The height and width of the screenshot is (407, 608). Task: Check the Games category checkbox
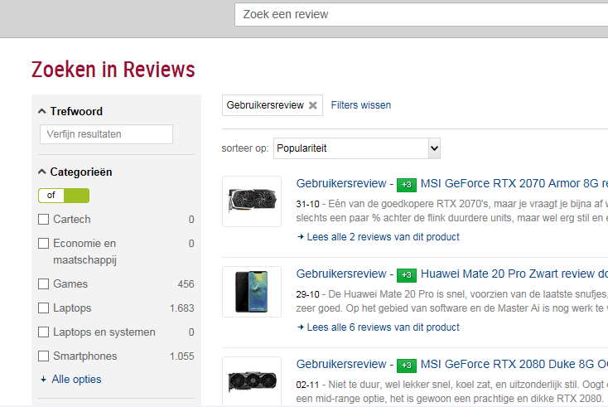pos(43,284)
